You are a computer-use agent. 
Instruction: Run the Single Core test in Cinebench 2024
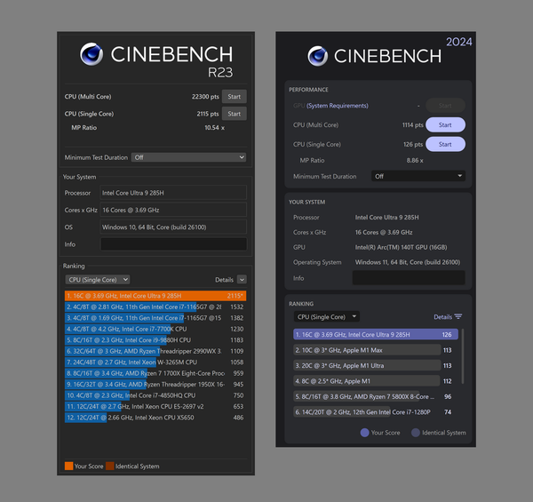[445, 144]
